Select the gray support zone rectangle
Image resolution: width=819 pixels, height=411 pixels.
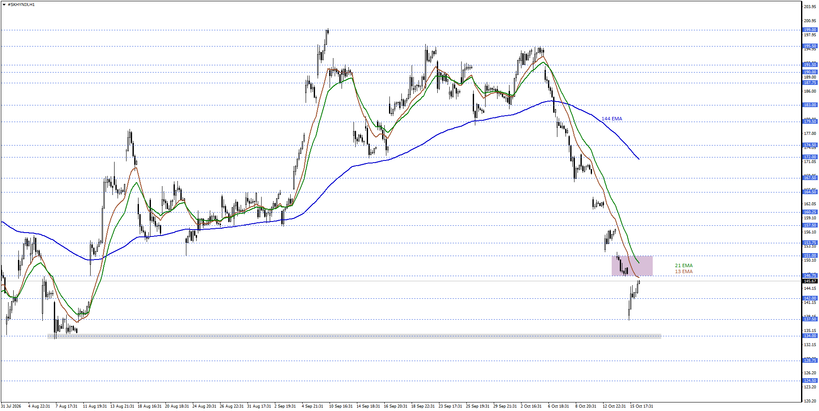click(354, 336)
